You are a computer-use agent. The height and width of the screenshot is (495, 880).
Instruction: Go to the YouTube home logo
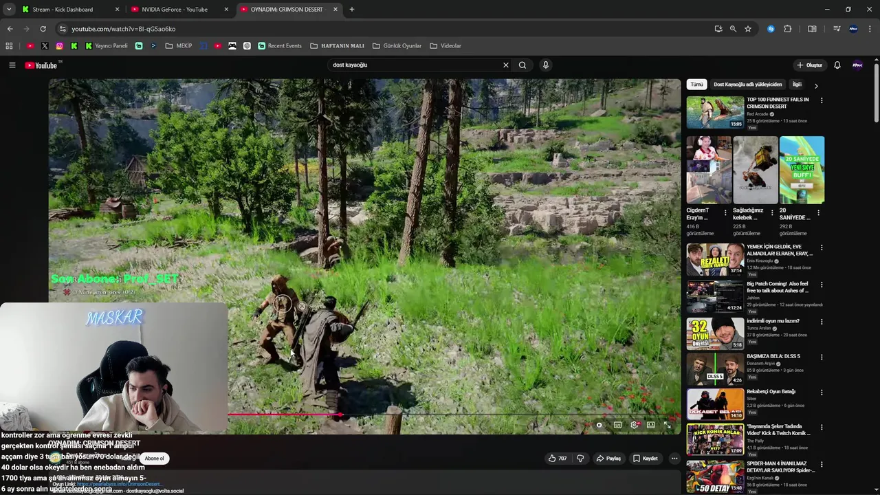(41, 65)
